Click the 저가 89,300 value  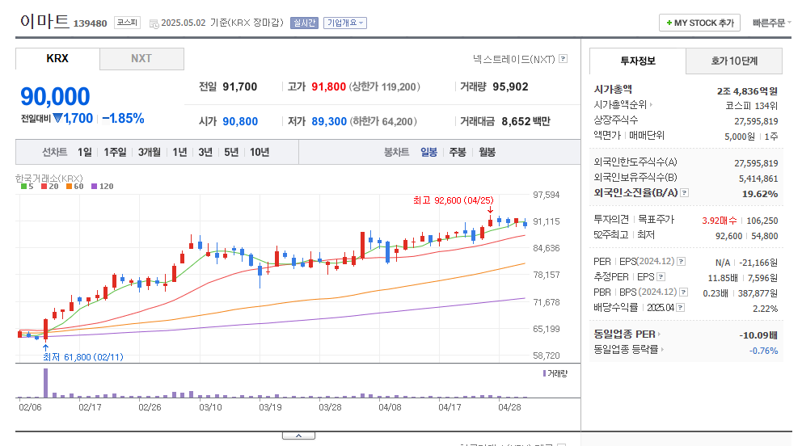point(329,121)
